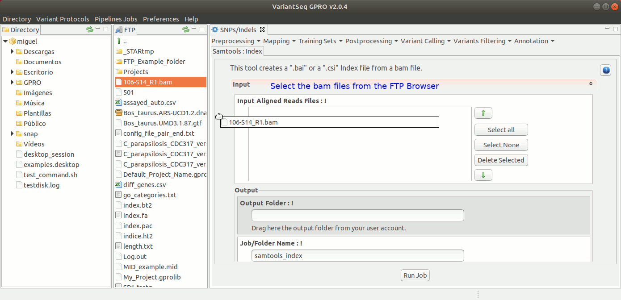
Task: Click the green move-up arrow button
Action: coord(483,113)
